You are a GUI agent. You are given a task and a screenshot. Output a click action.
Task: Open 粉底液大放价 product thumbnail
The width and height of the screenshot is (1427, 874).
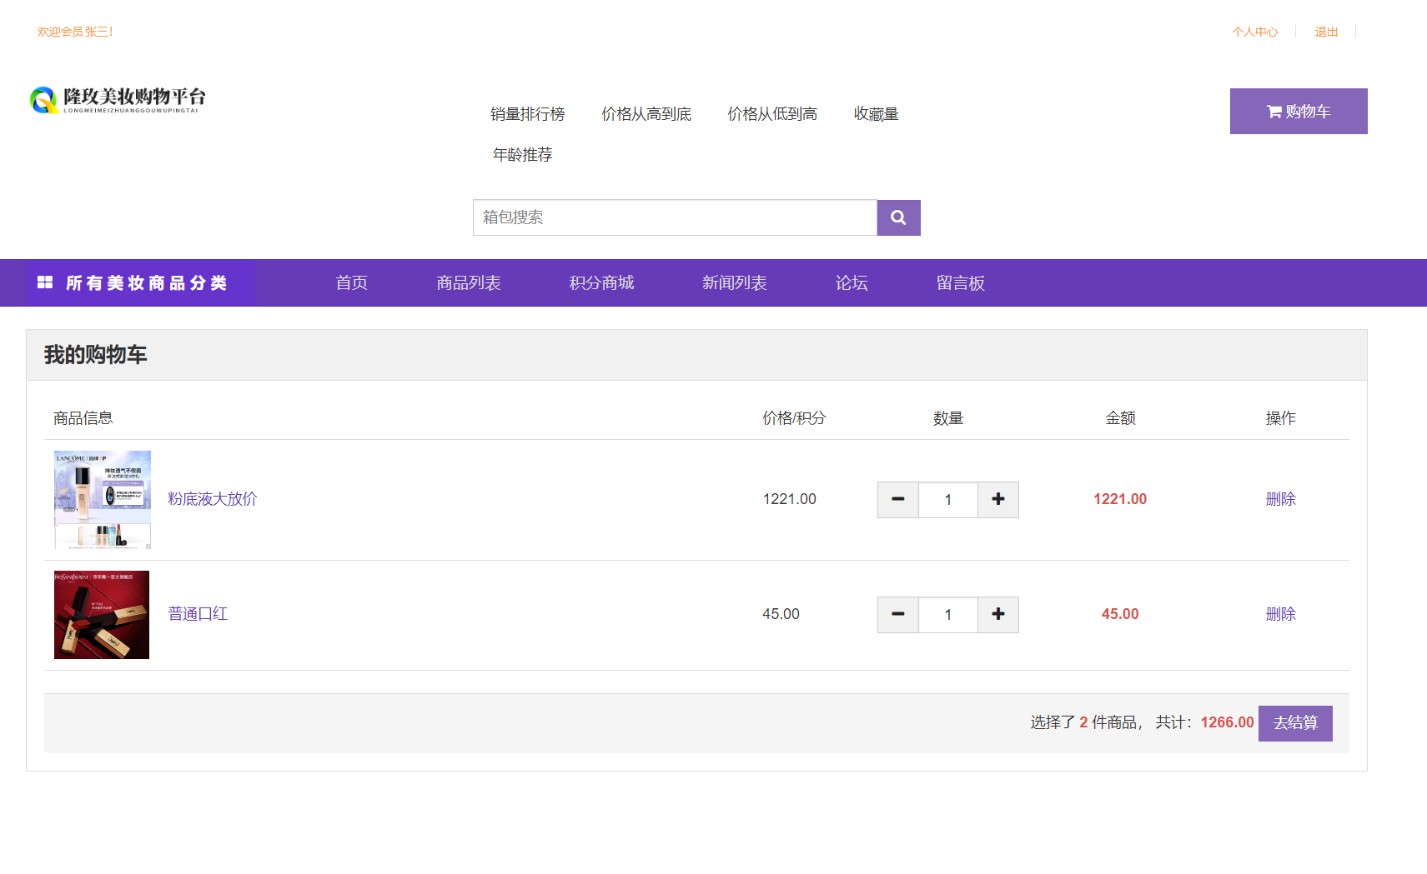103,500
